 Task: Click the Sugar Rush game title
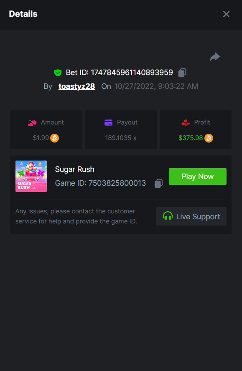74,169
